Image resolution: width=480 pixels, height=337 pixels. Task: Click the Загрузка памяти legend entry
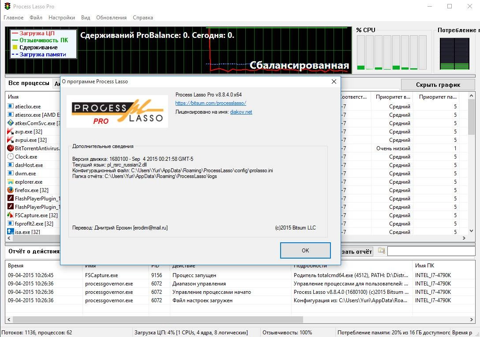tap(39, 55)
